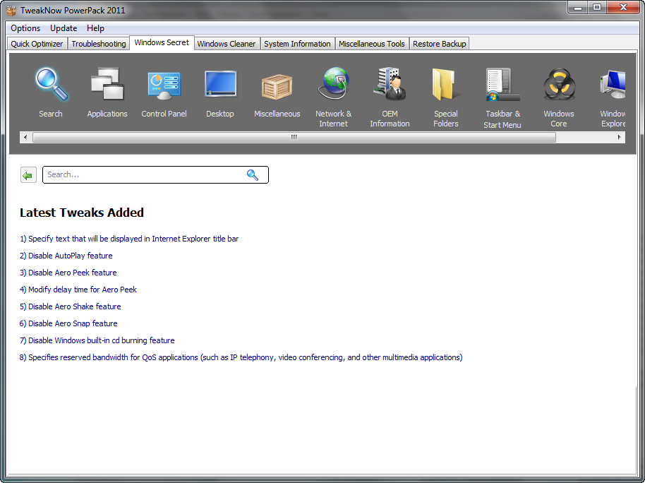The height and width of the screenshot is (483, 645).
Task: Maximize the TweakNow PowerPack window
Action: pos(596,7)
